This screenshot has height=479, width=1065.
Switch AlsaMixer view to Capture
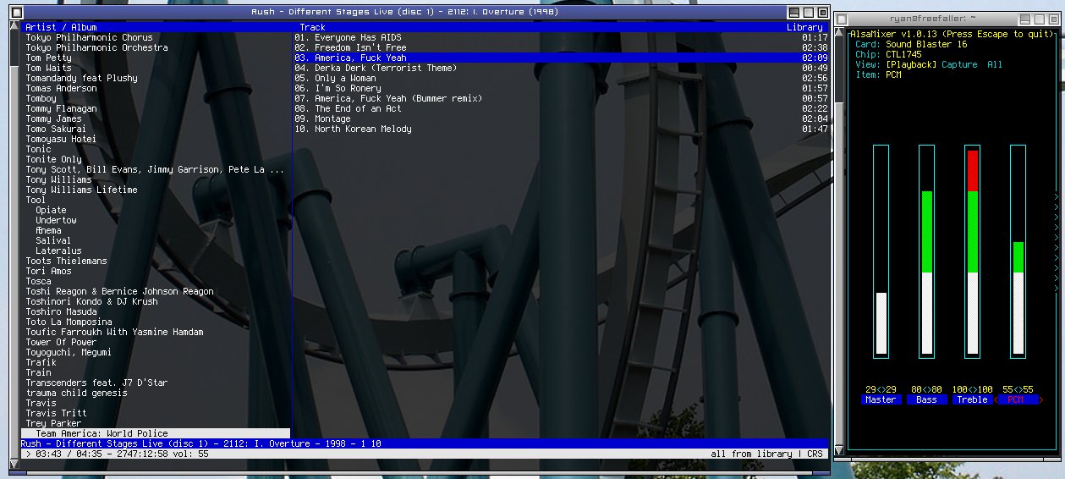point(959,64)
